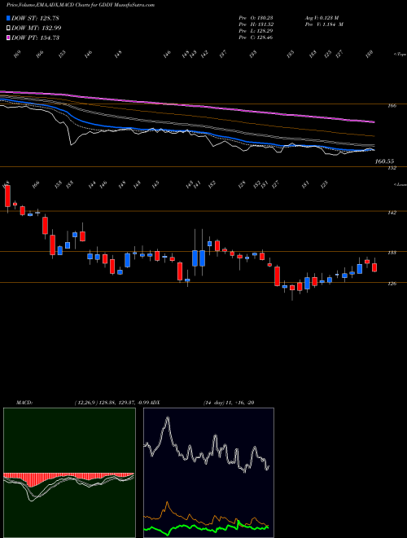Click the 126 price level label
This screenshot has height=538, width=407.
coord(392,284)
